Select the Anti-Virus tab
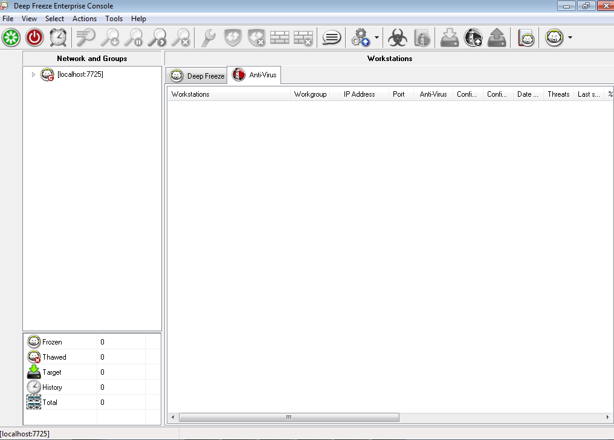 [x=255, y=75]
